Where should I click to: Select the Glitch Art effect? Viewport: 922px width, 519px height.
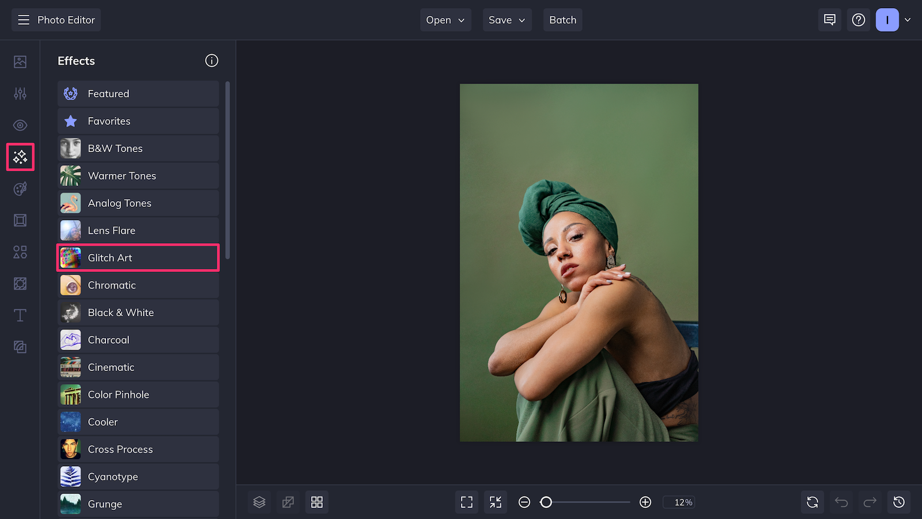click(138, 257)
